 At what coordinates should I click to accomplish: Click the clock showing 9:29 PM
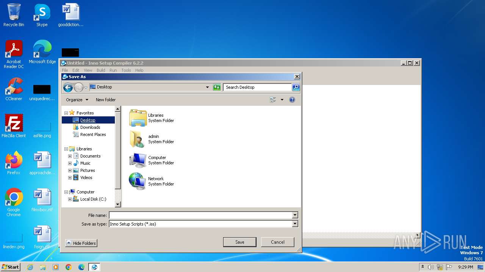[465, 267]
